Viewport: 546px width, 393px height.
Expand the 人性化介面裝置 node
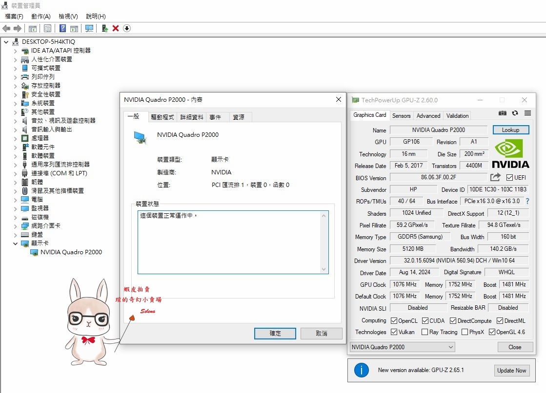pyautogui.click(x=15, y=60)
